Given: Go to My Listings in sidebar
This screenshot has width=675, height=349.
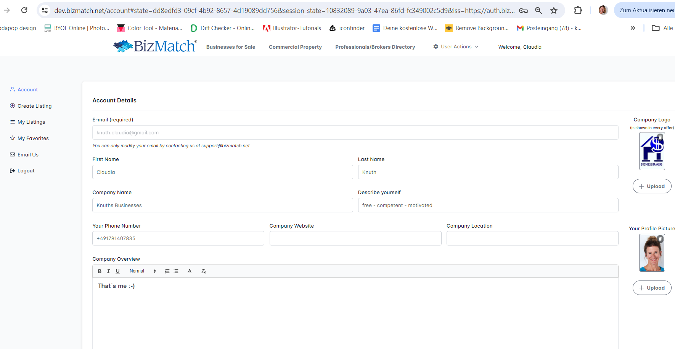Looking at the screenshot, I should tap(31, 122).
